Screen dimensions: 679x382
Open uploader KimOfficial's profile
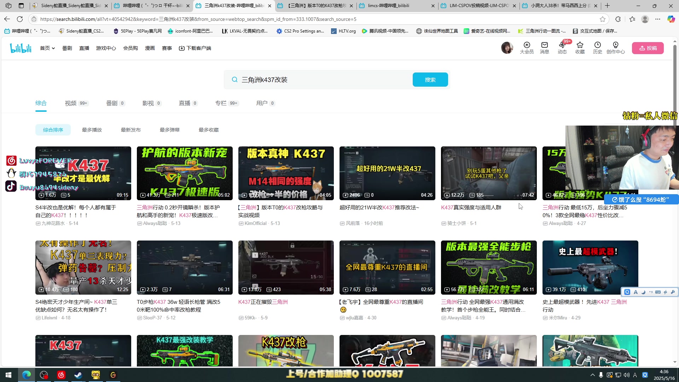tap(255, 224)
